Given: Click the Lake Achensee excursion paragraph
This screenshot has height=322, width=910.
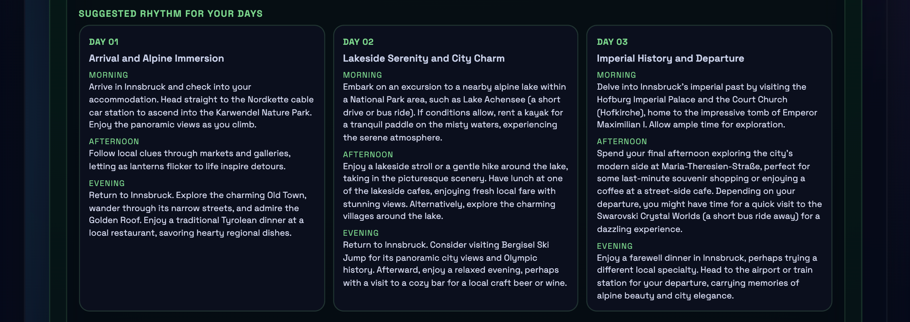Looking at the screenshot, I should pos(454,112).
